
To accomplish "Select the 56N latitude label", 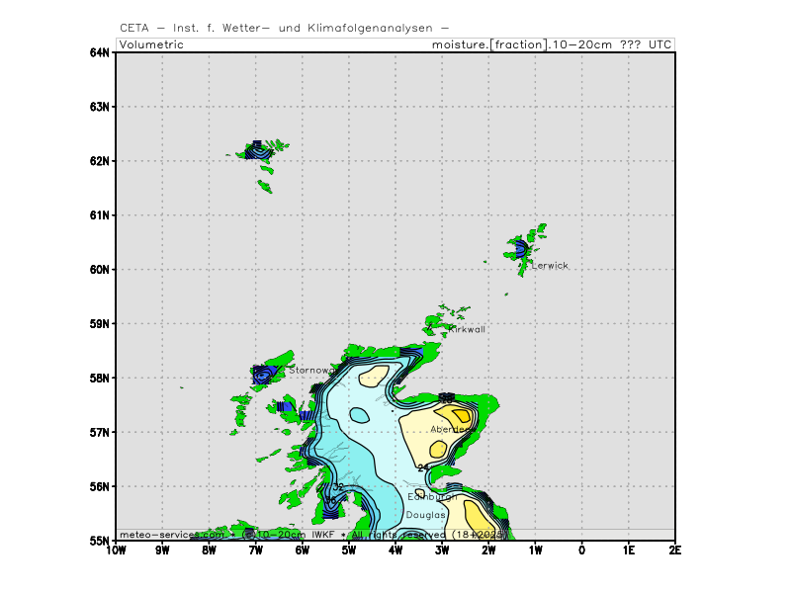I will tap(100, 486).
